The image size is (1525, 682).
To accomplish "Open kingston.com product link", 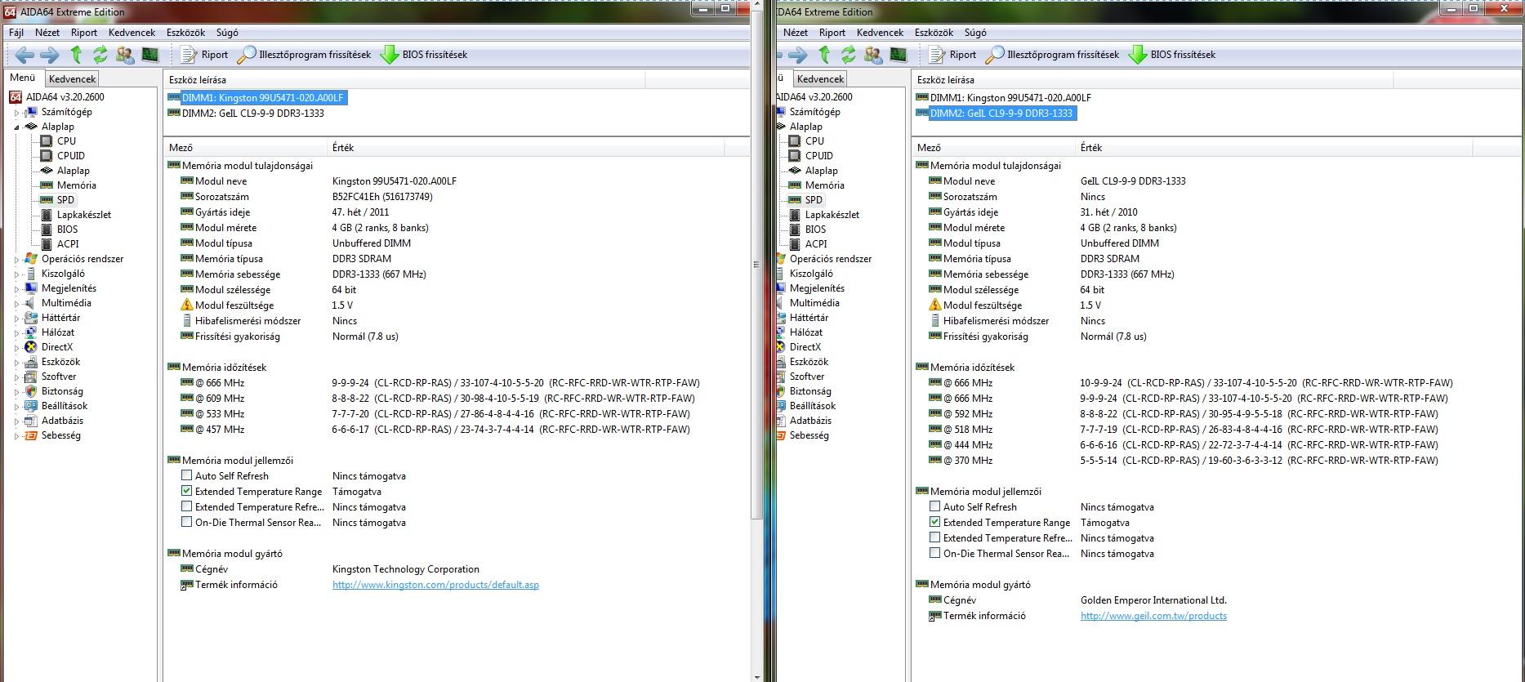I will 435,585.
